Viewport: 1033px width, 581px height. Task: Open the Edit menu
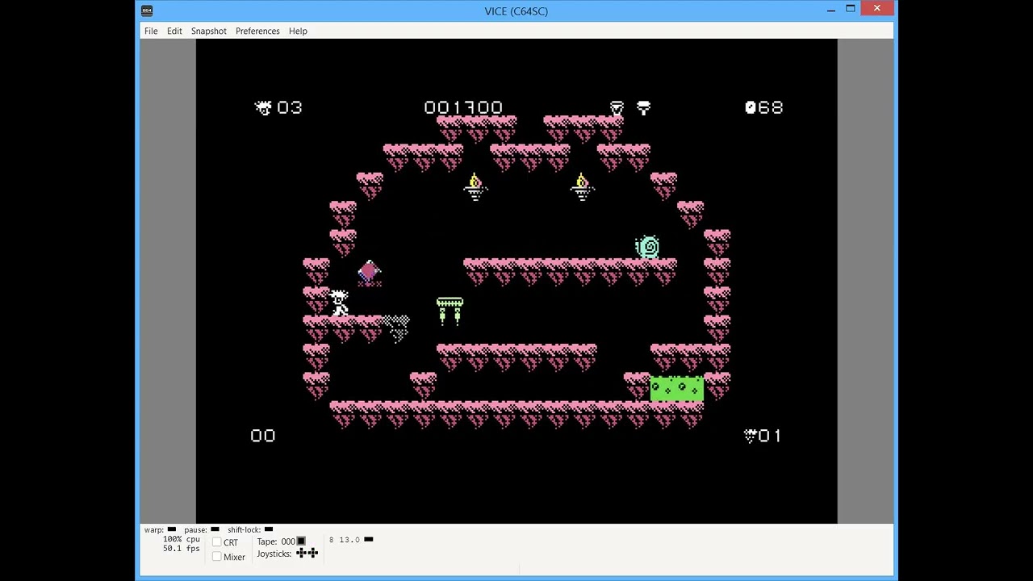click(174, 31)
